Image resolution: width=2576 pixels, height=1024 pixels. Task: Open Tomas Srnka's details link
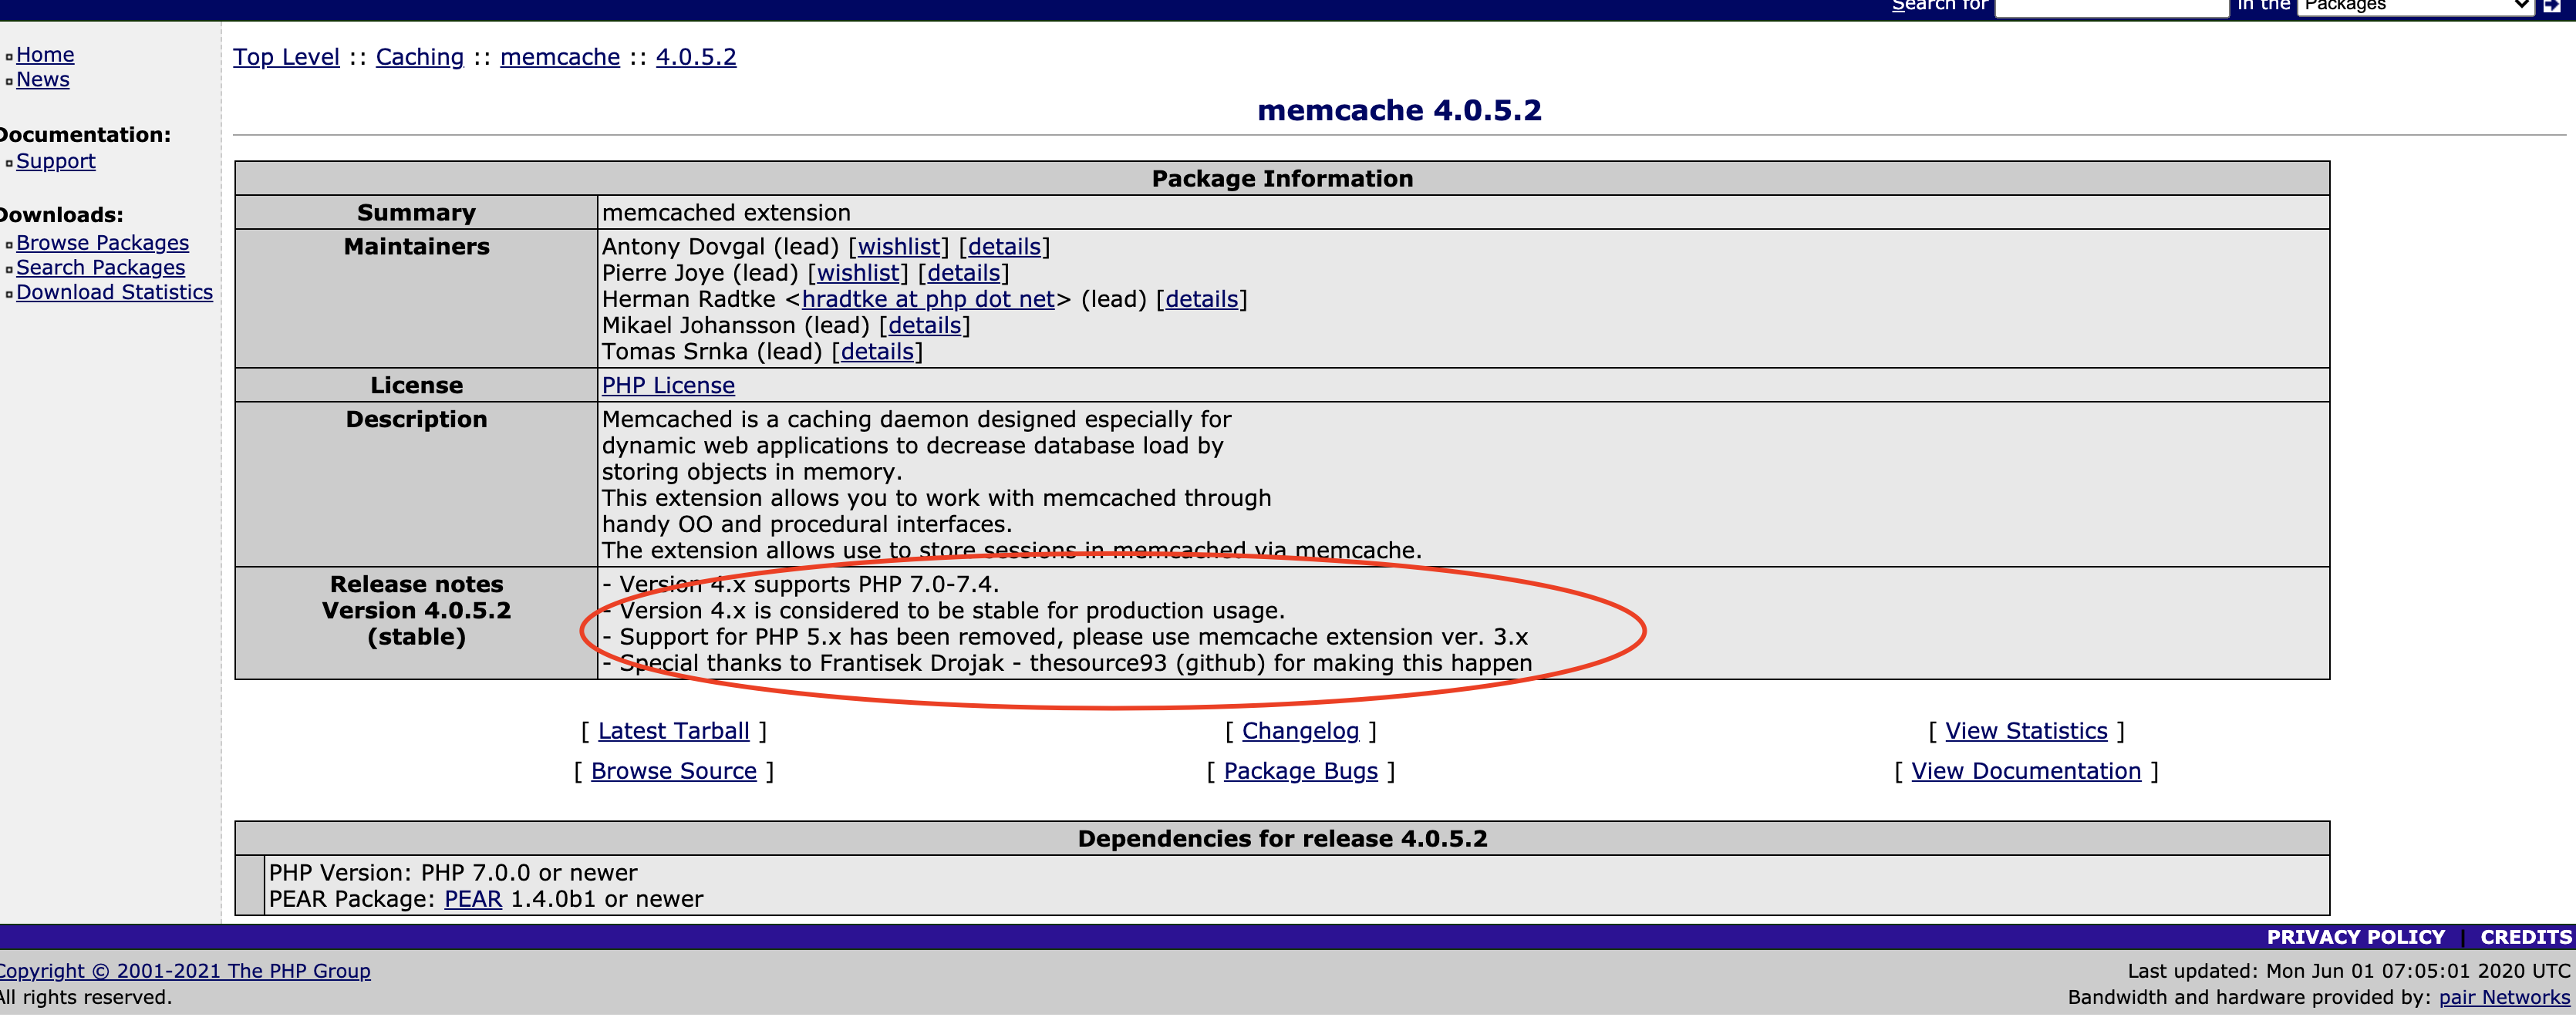coord(877,352)
